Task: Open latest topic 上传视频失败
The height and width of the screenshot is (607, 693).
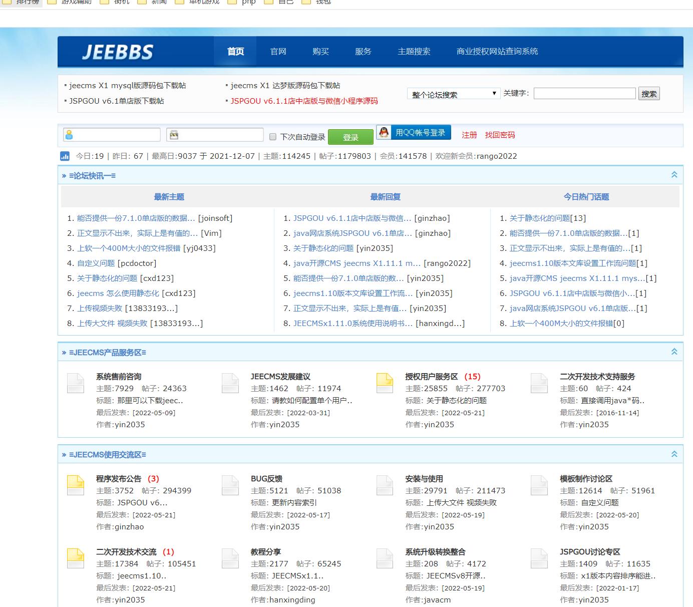Action: tap(100, 309)
